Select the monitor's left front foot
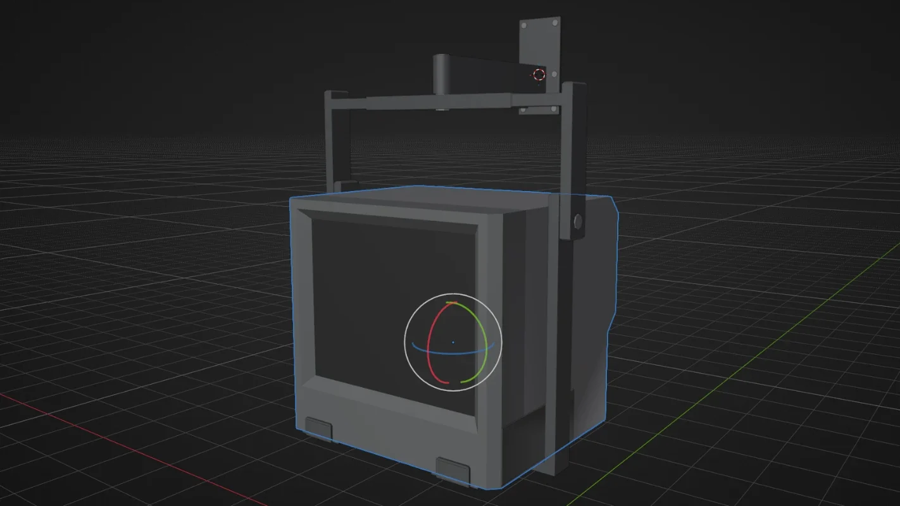The height and width of the screenshot is (506, 900). [x=318, y=428]
